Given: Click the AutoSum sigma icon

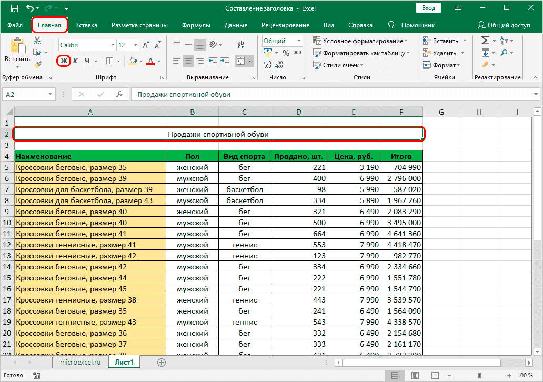Looking at the screenshot, I should pyautogui.click(x=485, y=41).
